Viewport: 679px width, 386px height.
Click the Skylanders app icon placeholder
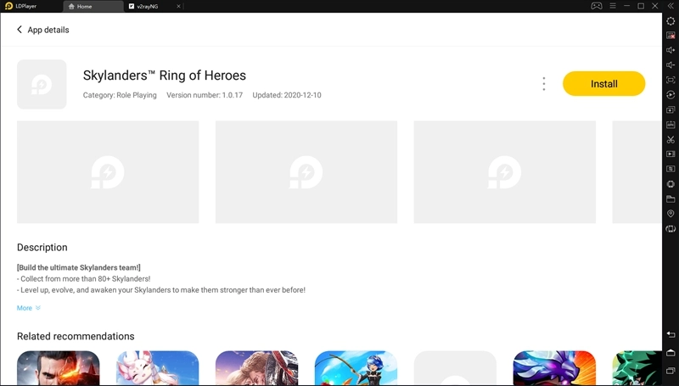coord(42,84)
